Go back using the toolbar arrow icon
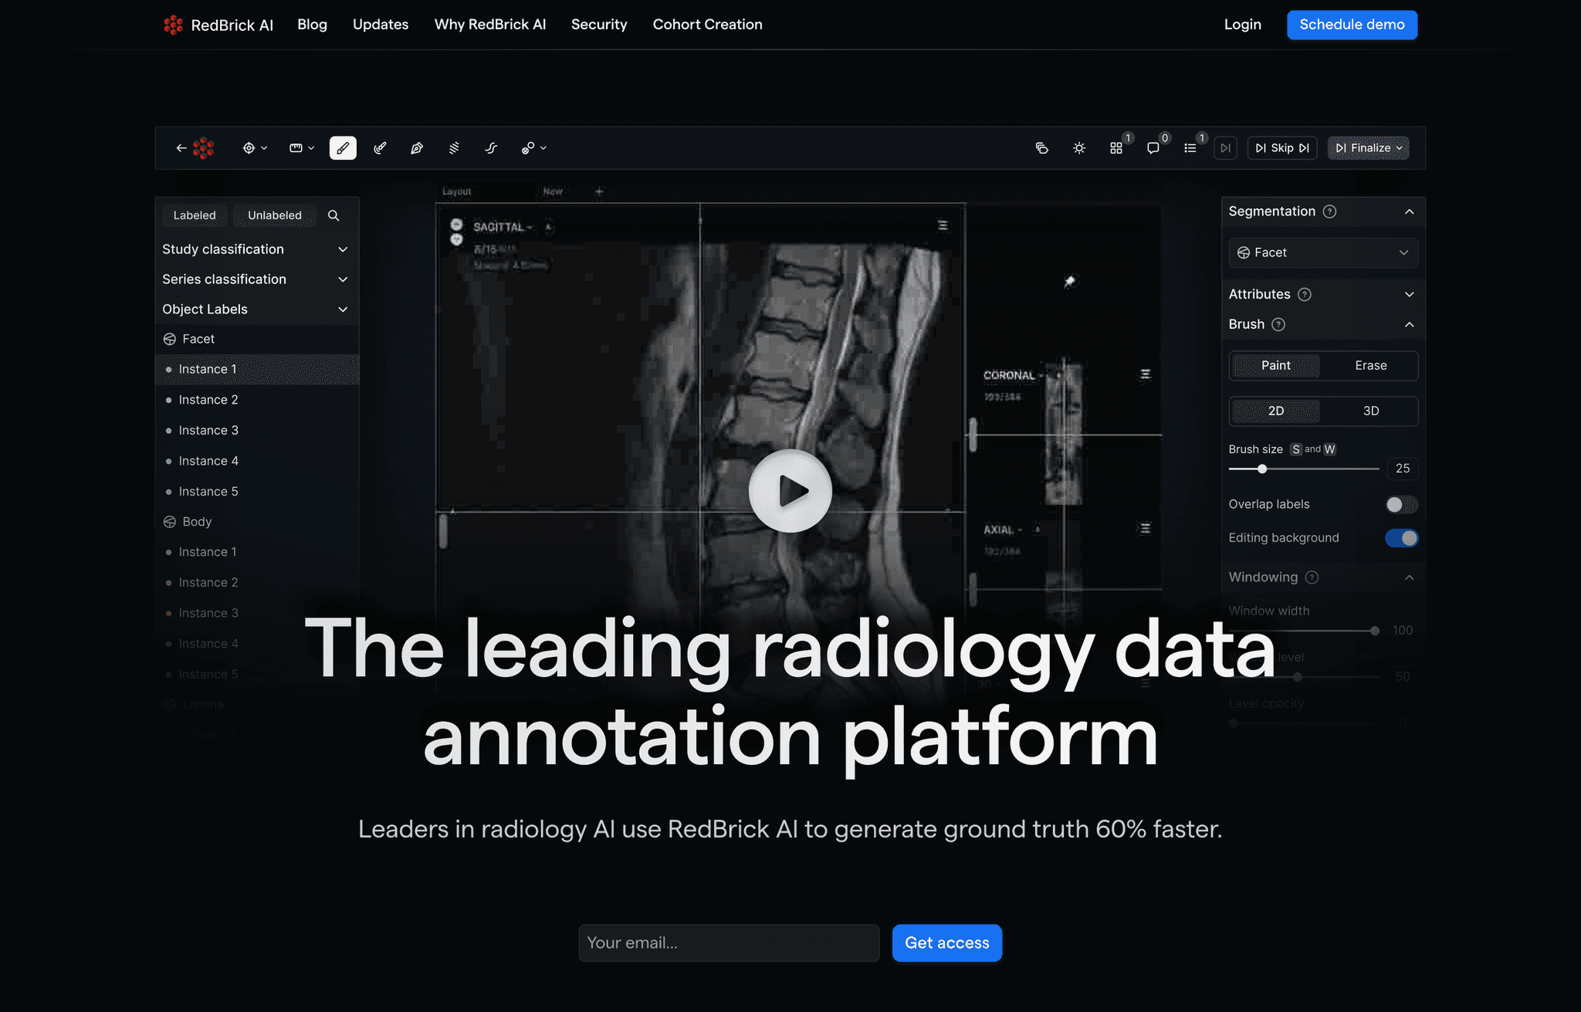Image resolution: width=1581 pixels, height=1012 pixels. (x=181, y=148)
